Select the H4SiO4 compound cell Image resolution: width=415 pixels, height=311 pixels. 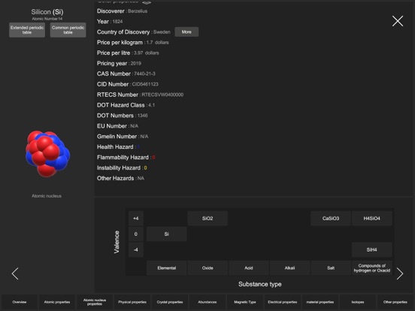[372, 219]
